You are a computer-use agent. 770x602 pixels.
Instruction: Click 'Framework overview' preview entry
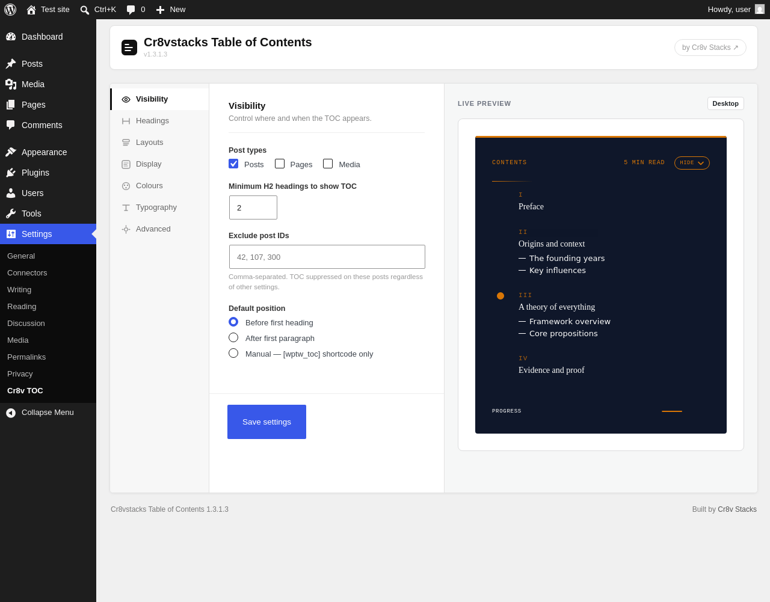pyautogui.click(x=570, y=322)
